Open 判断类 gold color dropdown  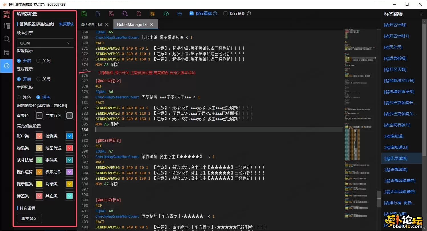[x=70, y=184]
